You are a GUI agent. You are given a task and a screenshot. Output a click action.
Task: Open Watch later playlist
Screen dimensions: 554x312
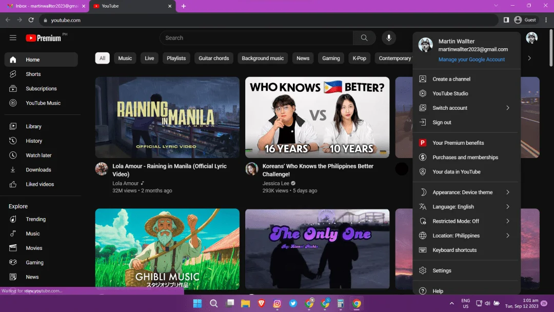click(42, 155)
